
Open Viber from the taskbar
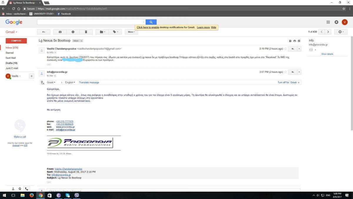pos(77,195)
